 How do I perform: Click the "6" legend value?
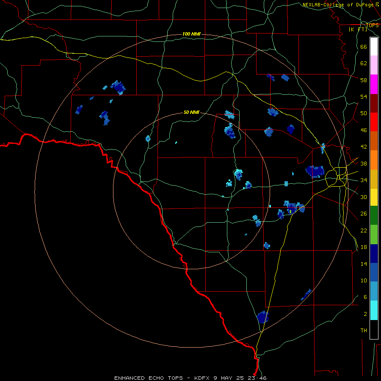click(365, 297)
